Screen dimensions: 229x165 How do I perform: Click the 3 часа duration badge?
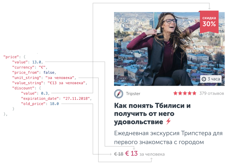[211, 79]
